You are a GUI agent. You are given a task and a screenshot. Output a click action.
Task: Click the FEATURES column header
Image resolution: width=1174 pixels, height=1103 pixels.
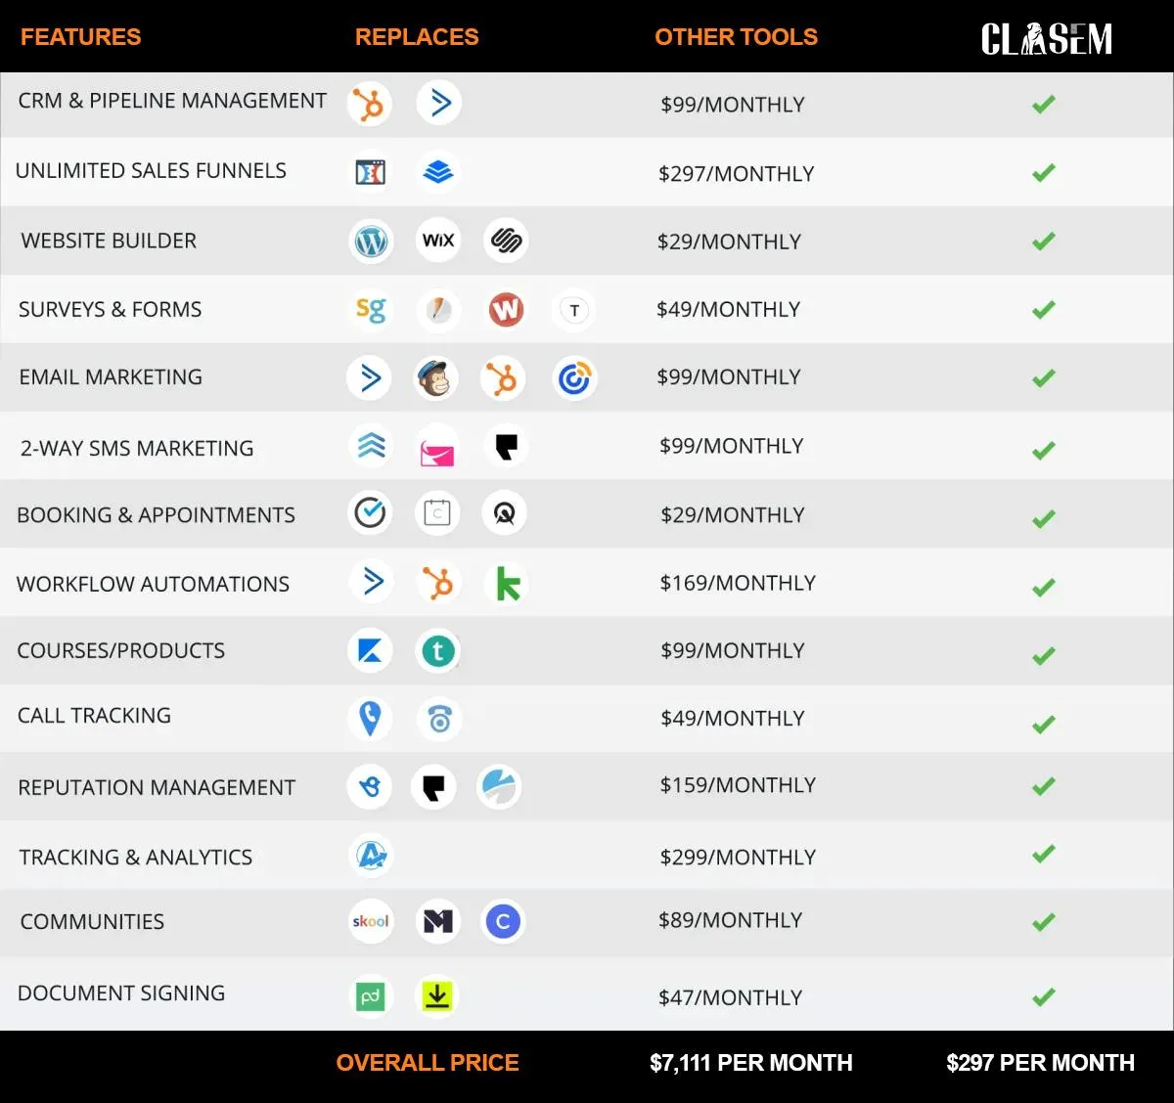click(81, 37)
